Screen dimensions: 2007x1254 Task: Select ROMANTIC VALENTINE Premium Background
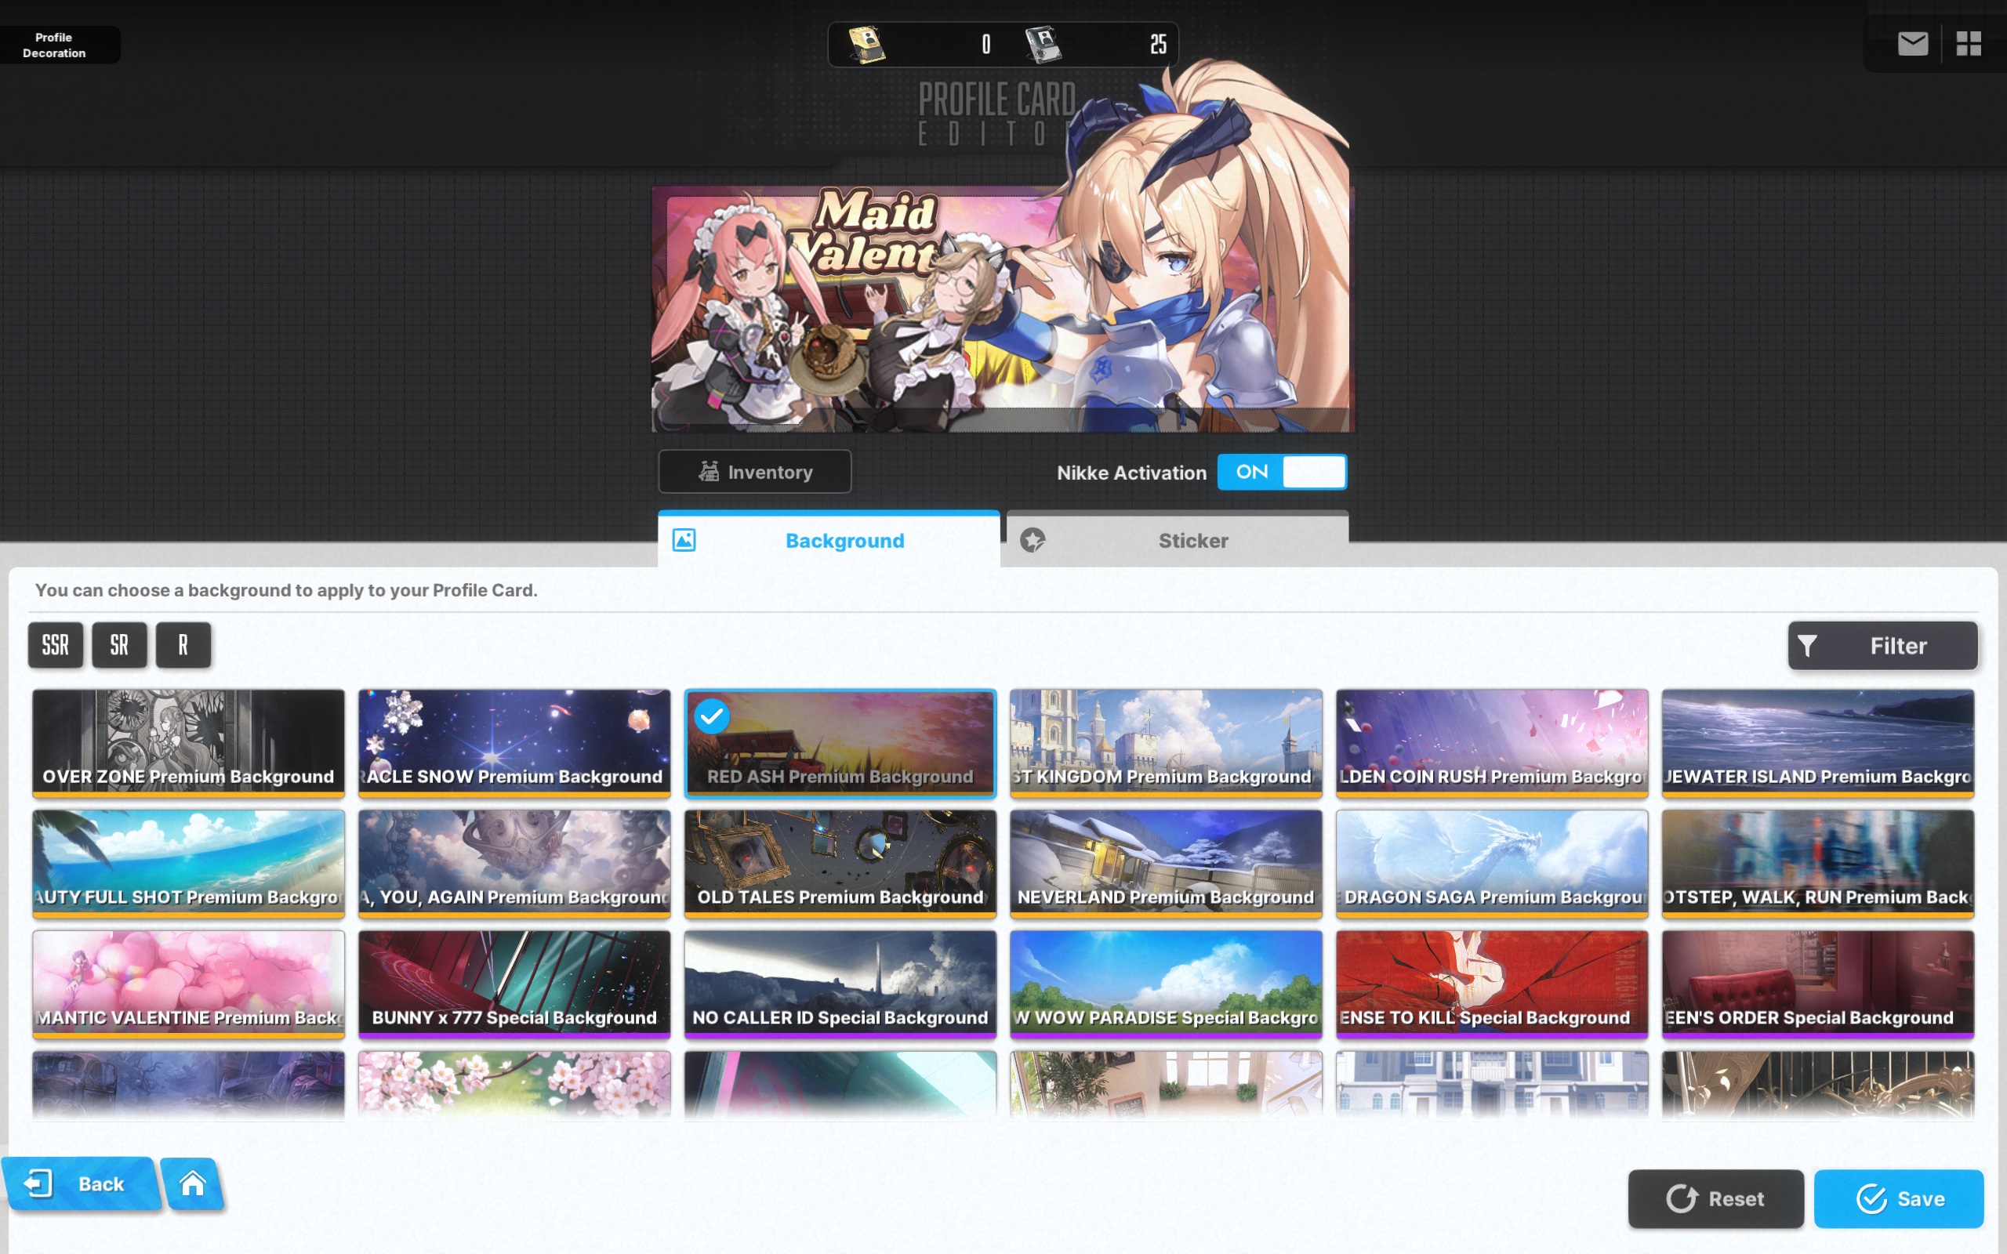point(188,984)
